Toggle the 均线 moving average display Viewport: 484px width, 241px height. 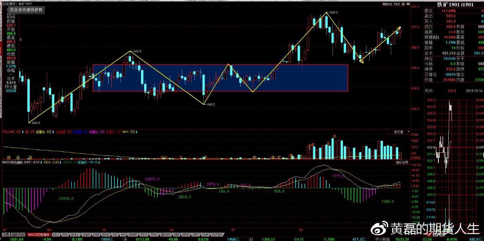397,4
